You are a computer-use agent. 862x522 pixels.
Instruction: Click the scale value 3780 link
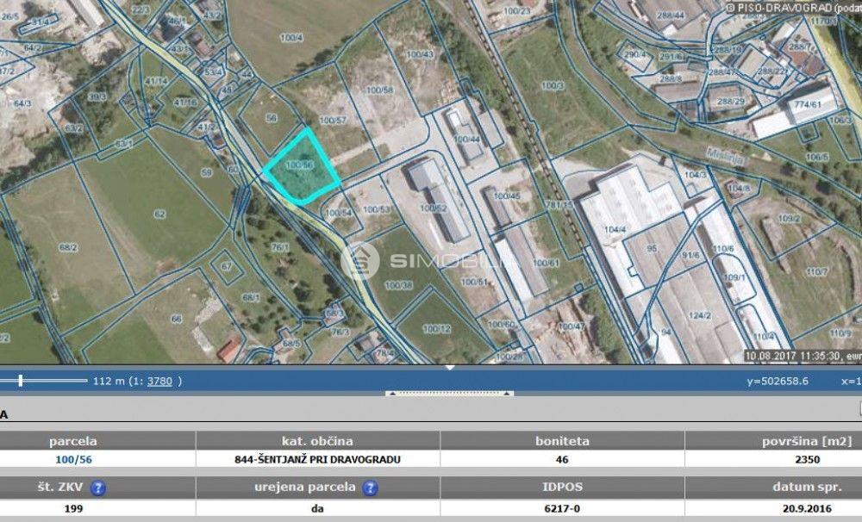click(x=160, y=380)
